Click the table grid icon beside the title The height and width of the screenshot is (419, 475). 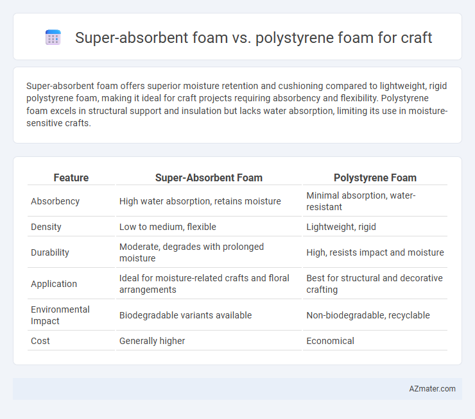pyautogui.click(x=53, y=38)
